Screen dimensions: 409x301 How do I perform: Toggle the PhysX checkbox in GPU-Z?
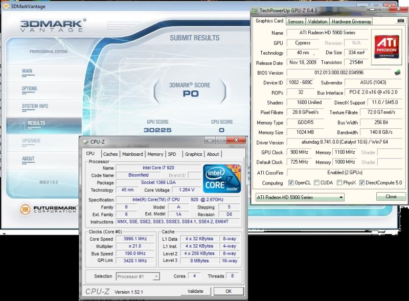tap(339, 182)
